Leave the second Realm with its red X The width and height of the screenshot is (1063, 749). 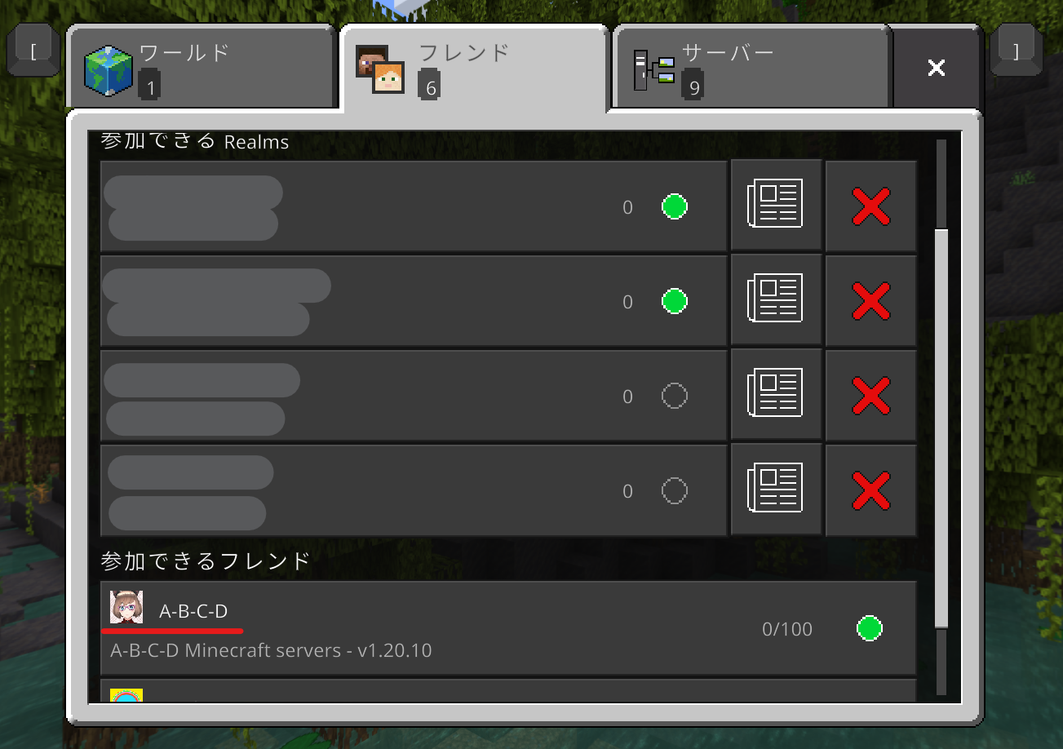point(871,300)
